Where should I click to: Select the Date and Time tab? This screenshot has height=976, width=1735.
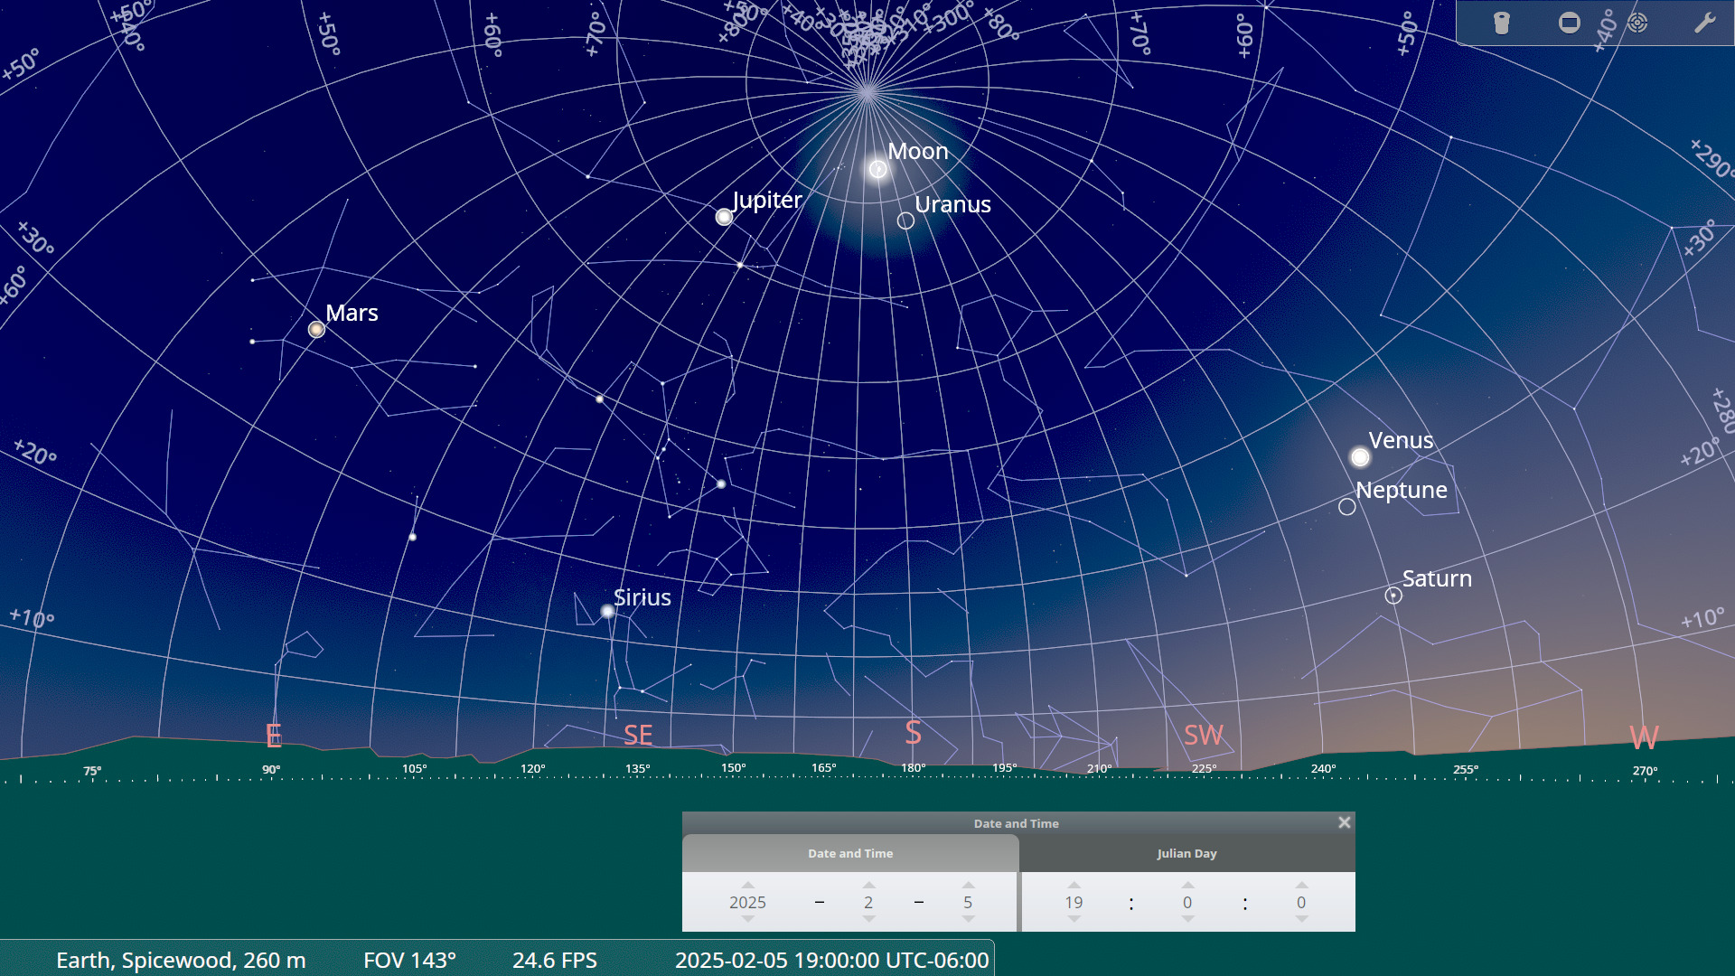pyautogui.click(x=850, y=853)
